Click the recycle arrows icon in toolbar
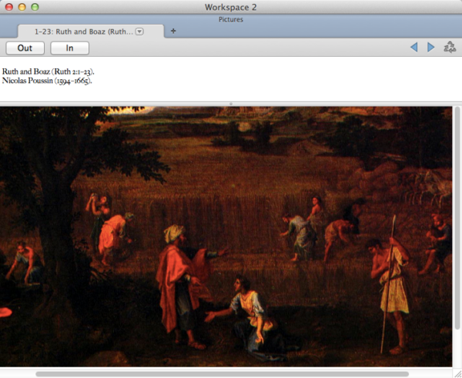462x378 pixels. tap(450, 47)
